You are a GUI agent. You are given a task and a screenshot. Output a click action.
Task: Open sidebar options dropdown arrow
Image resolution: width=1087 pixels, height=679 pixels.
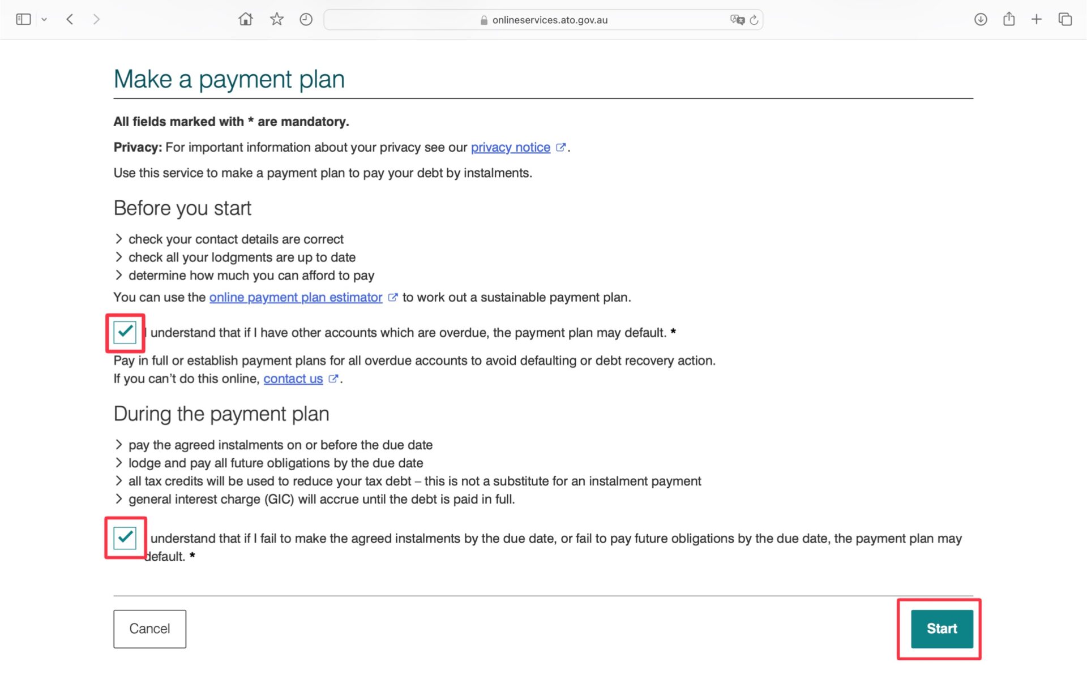tap(44, 20)
